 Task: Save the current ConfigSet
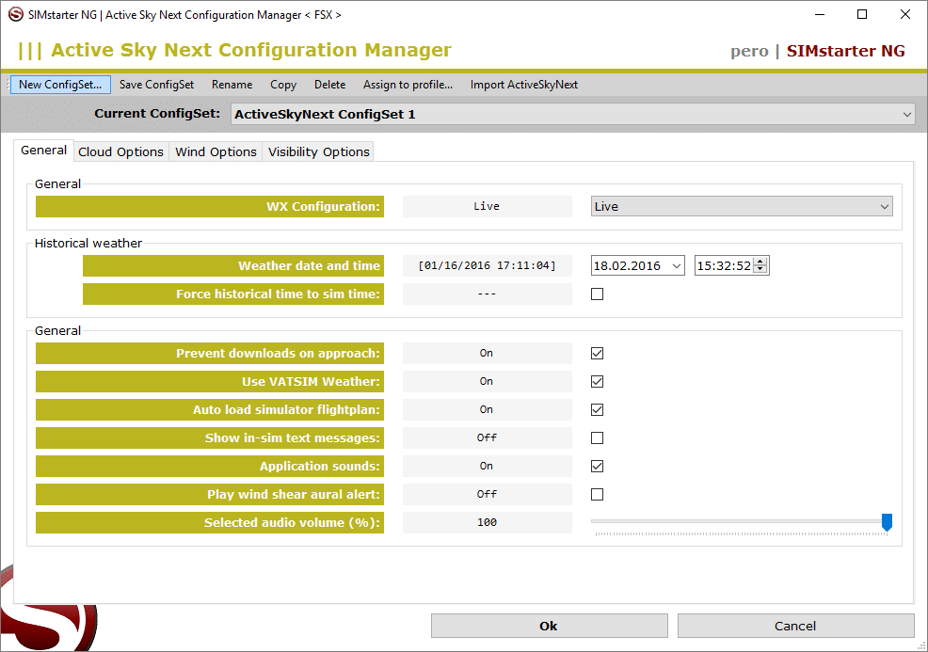click(x=156, y=85)
